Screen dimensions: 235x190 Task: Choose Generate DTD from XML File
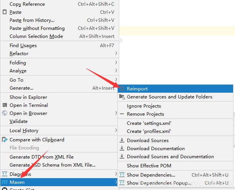[x=59, y=157]
